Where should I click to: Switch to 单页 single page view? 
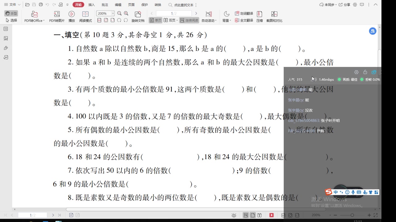(x=156, y=20)
